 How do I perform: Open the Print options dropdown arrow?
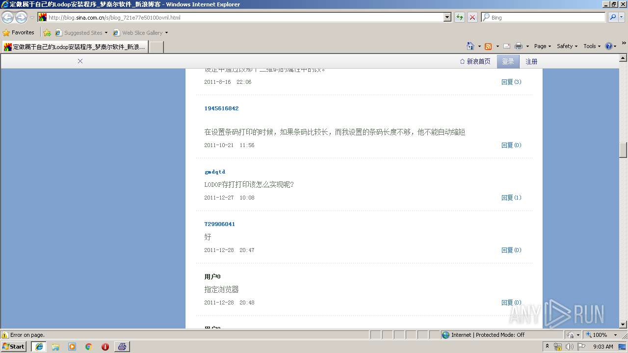tap(527, 46)
